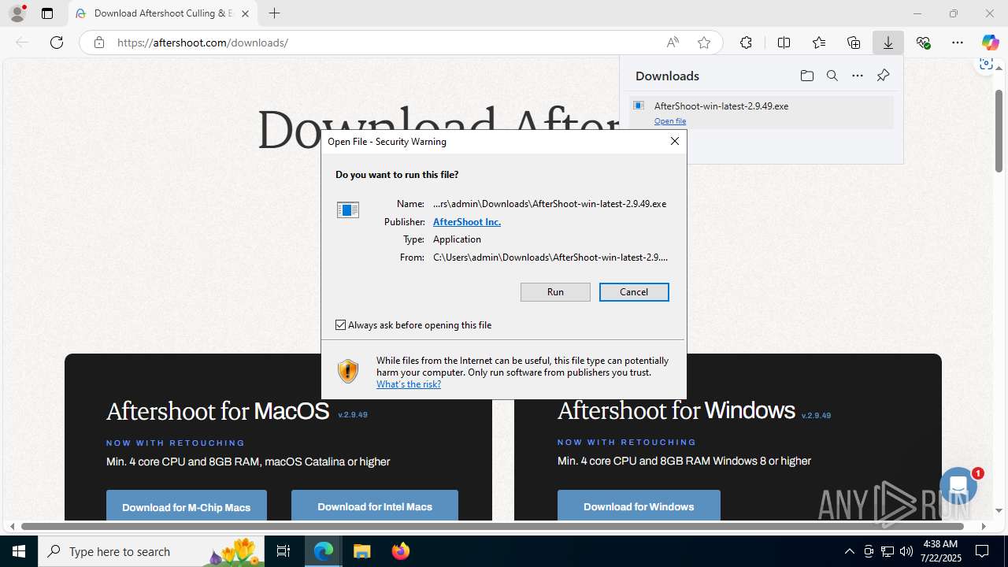Image resolution: width=1008 pixels, height=567 pixels.
Task: Enable Read aloud in address bar
Action: point(673,43)
